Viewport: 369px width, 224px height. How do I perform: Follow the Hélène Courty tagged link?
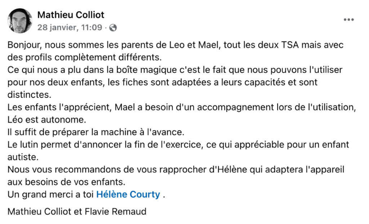click(x=128, y=194)
